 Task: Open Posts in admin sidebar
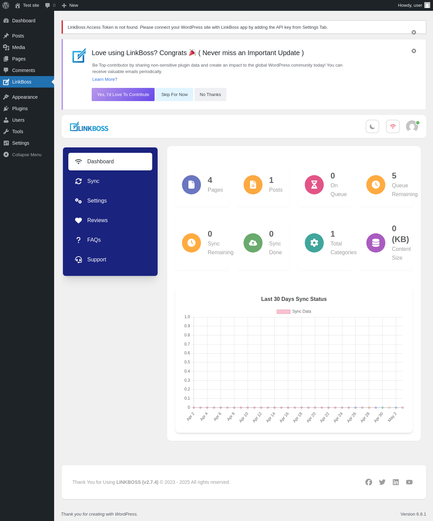tap(27, 36)
